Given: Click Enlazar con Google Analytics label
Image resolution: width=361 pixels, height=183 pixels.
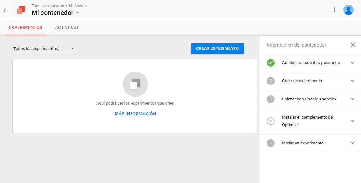Looking at the screenshot, I should [x=309, y=99].
